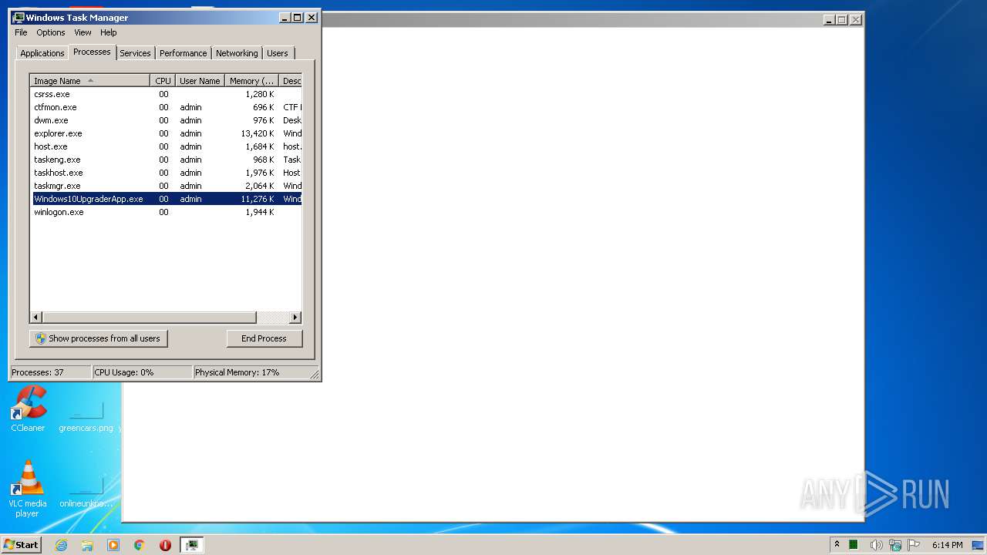Sort by User Name column header
This screenshot has width=987, height=555.
coord(200,81)
